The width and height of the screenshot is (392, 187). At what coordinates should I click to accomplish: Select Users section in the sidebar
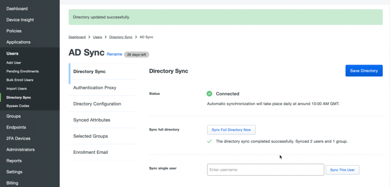pos(12,54)
